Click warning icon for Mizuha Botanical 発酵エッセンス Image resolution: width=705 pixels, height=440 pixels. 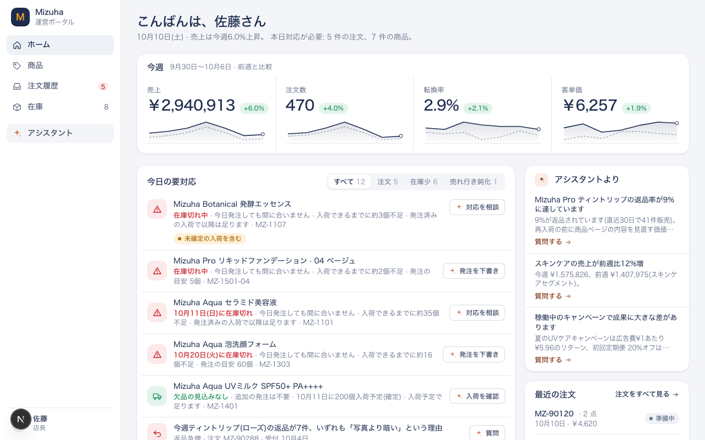coord(157,209)
